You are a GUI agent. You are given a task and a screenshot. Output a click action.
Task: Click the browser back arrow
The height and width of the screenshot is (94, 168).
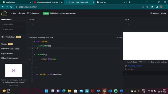pos(3,7)
